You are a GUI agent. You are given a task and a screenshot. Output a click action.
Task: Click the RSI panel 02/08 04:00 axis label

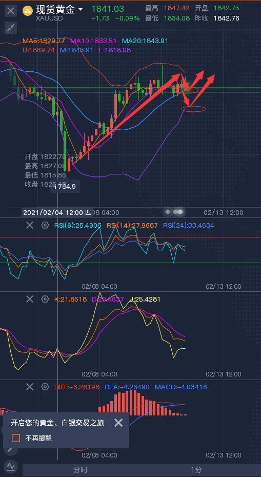[x=99, y=286]
